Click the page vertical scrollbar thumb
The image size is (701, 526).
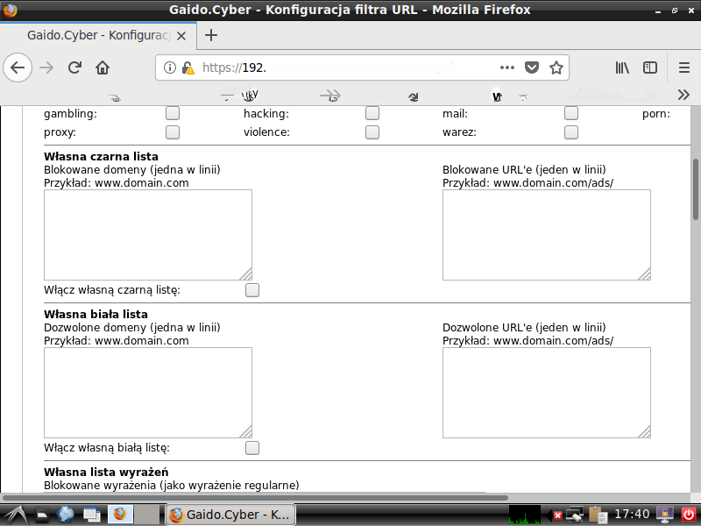click(x=696, y=188)
